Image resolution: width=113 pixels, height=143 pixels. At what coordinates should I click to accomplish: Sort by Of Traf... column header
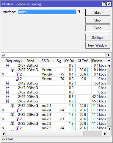click(84, 61)
